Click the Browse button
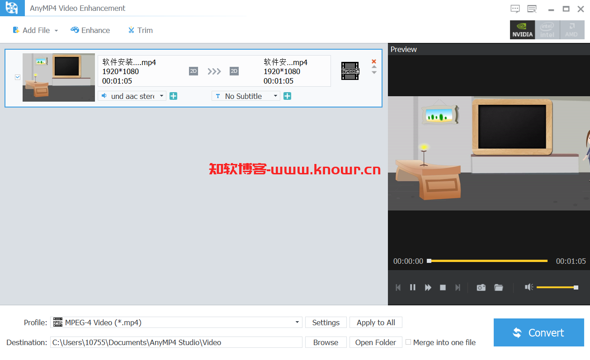Image resolution: width=590 pixels, height=360 pixels. pyautogui.click(x=326, y=342)
